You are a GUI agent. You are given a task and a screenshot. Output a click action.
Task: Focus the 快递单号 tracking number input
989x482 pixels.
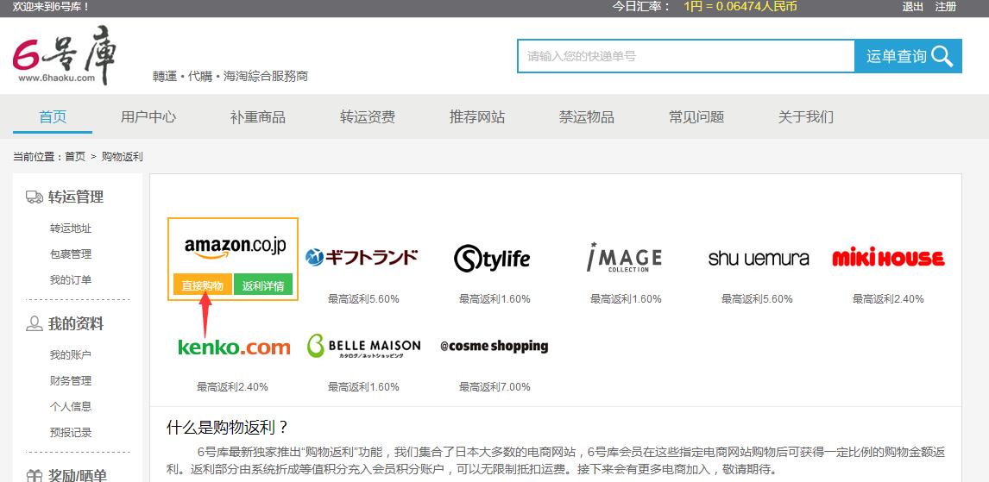click(x=686, y=56)
